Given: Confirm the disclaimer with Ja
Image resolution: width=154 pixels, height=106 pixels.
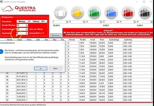Looking at the screenshot, I should pos(40,68).
